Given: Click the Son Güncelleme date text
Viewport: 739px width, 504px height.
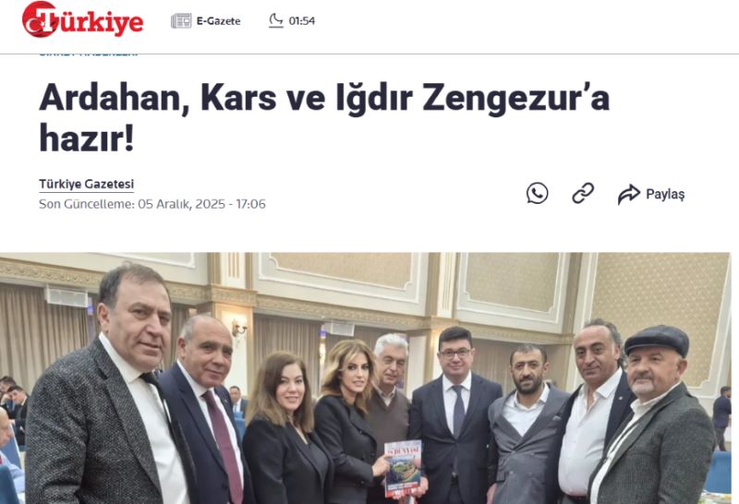Looking at the screenshot, I should click(x=152, y=204).
